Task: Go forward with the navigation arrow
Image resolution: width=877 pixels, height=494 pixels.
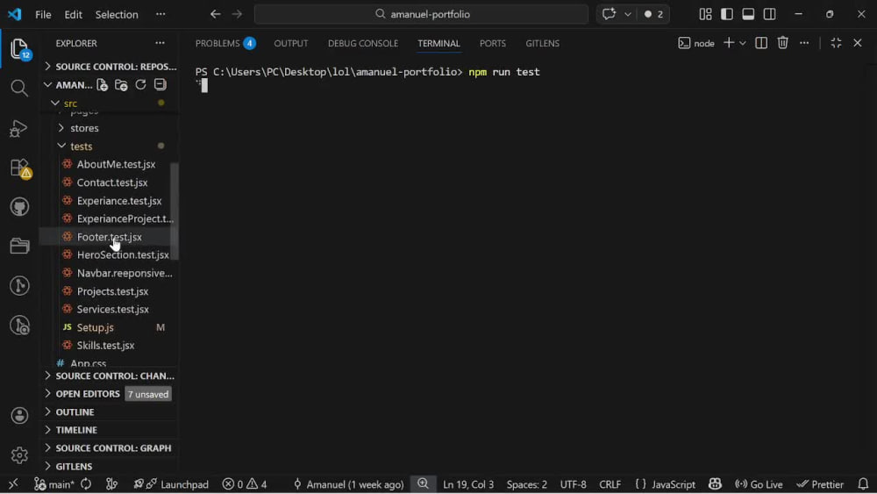Action: tap(237, 14)
